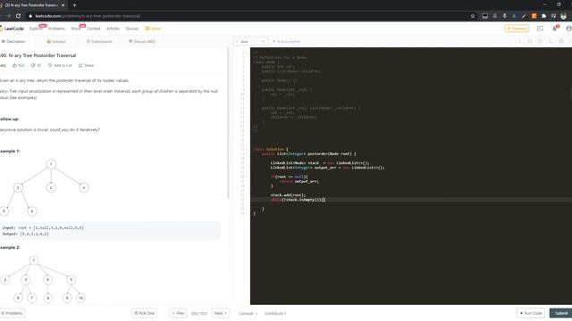572x321 pixels.
Task: Click the while loop line in the editor
Action: [x=298, y=200]
